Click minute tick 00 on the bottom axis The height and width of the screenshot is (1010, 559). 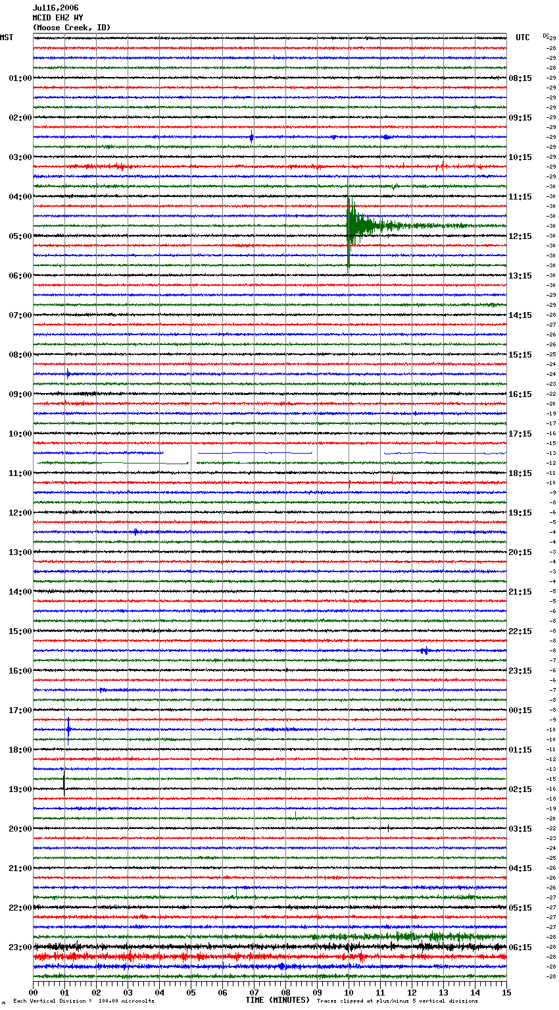point(34,992)
